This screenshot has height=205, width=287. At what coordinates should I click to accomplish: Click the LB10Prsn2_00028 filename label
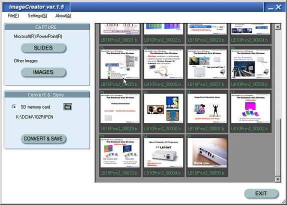click(249, 84)
